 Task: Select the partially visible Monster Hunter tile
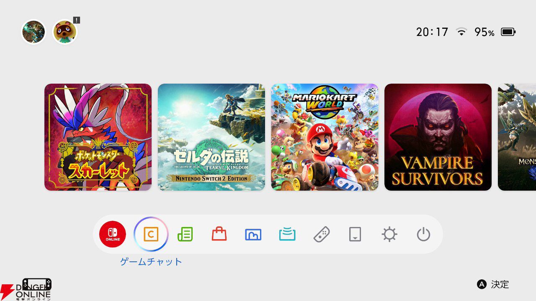[517, 137]
